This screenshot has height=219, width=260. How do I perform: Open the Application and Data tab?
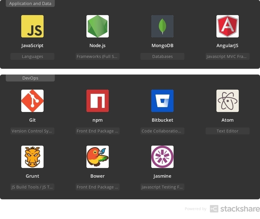(30, 3)
